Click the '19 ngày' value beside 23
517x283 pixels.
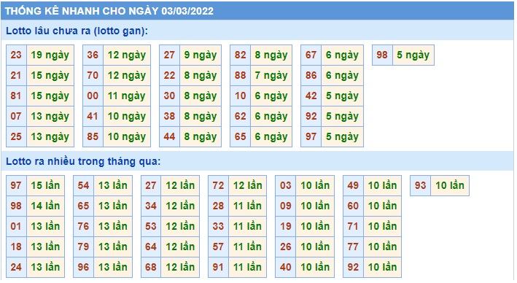pyautogui.click(x=50, y=55)
